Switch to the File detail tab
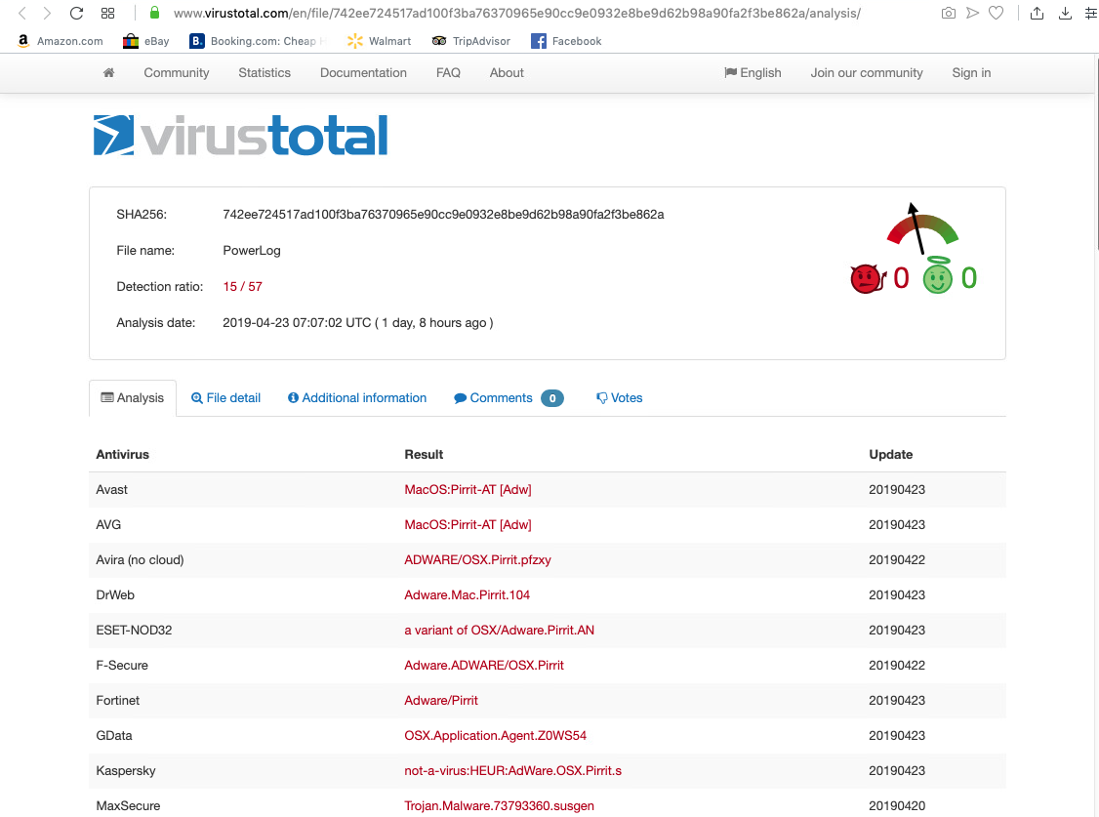The height and width of the screenshot is (817, 1099). tap(225, 398)
